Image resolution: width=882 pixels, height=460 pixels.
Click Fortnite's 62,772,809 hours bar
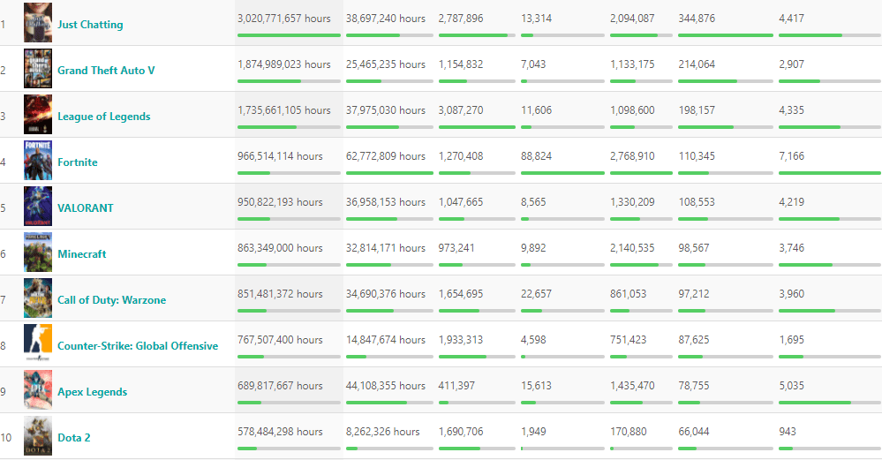[x=389, y=173]
